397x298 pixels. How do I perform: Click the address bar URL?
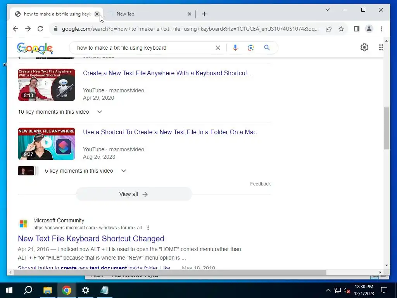point(190,29)
